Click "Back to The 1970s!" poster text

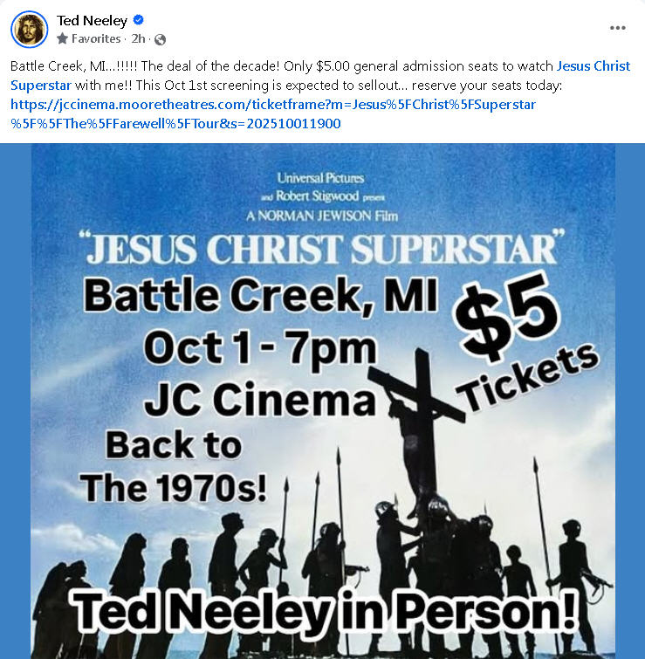[174, 465]
